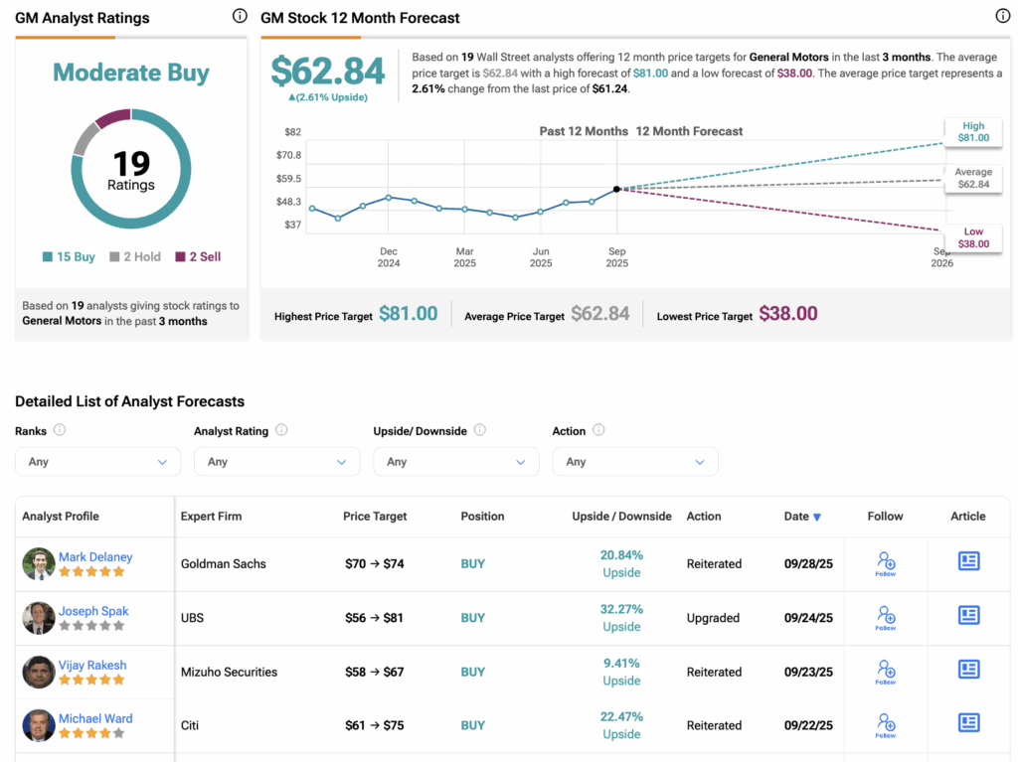Open the Ranks dropdown
The image size is (1018, 762).
tap(98, 462)
